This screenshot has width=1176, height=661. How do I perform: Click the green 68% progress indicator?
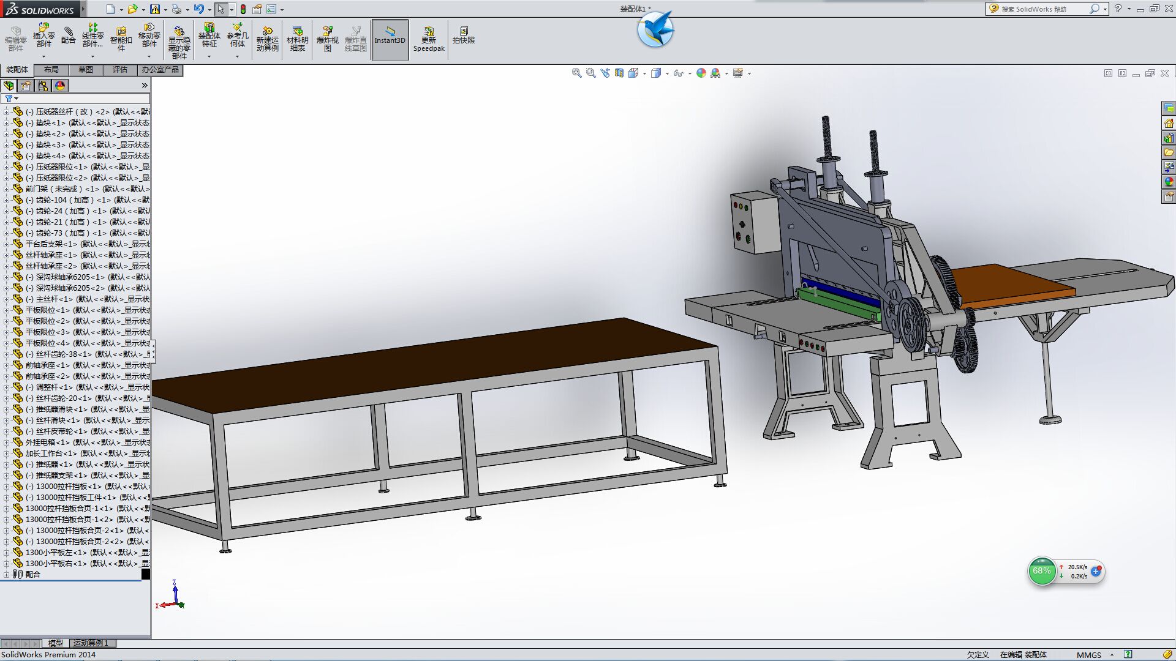tap(1042, 571)
